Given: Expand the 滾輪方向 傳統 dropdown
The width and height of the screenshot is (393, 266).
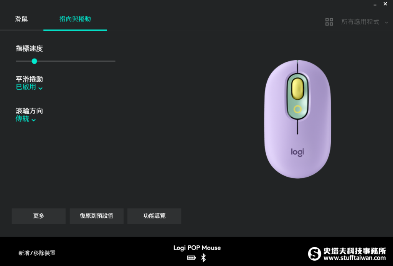Looking at the screenshot, I should tap(26, 119).
